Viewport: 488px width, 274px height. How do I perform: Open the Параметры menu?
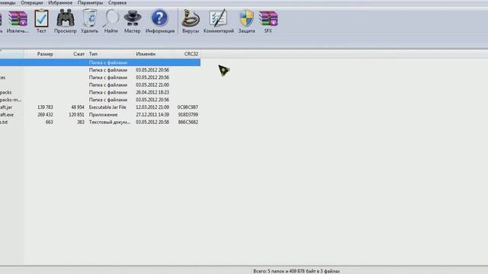pyautogui.click(x=90, y=3)
